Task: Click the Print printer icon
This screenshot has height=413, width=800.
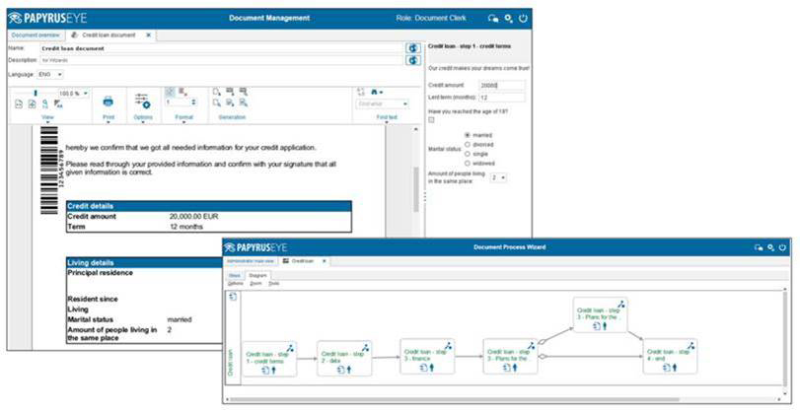Action: pos(109,101)
